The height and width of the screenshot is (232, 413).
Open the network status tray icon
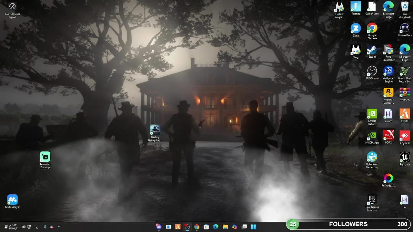[29, 227]
